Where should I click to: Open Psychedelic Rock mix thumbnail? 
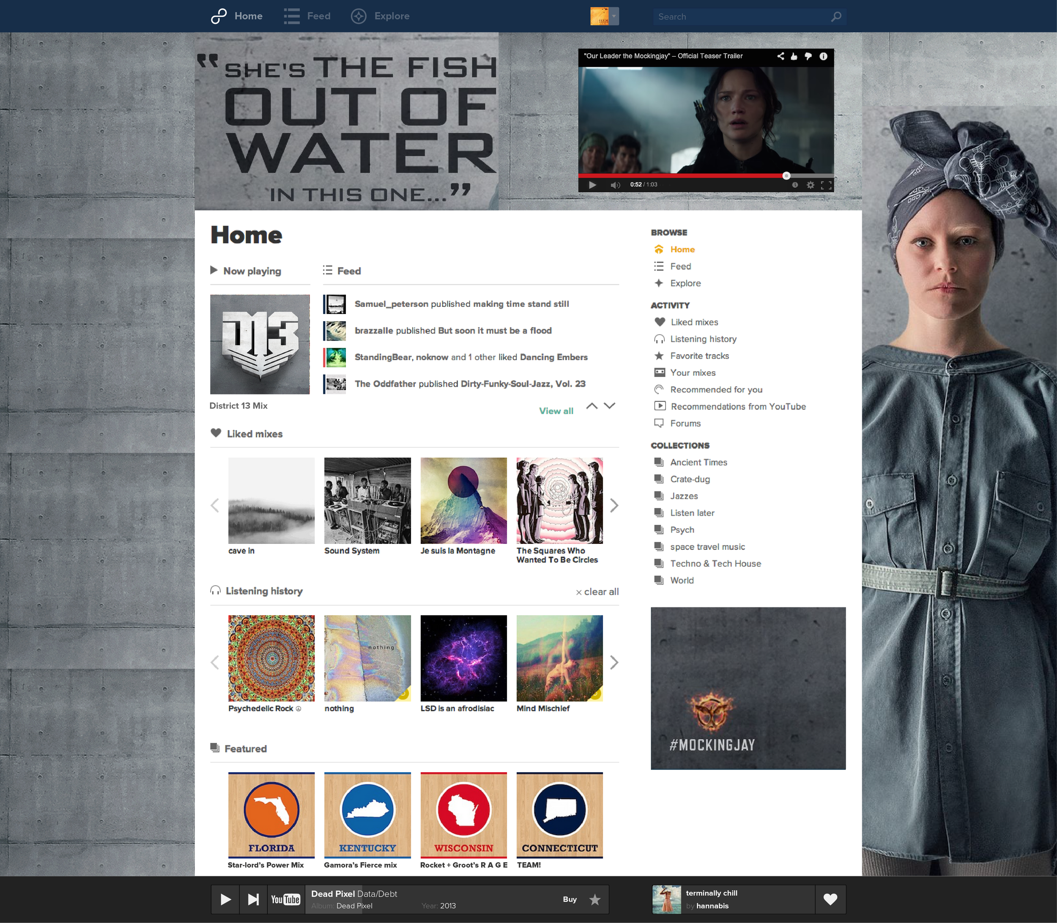click(271, 658)
